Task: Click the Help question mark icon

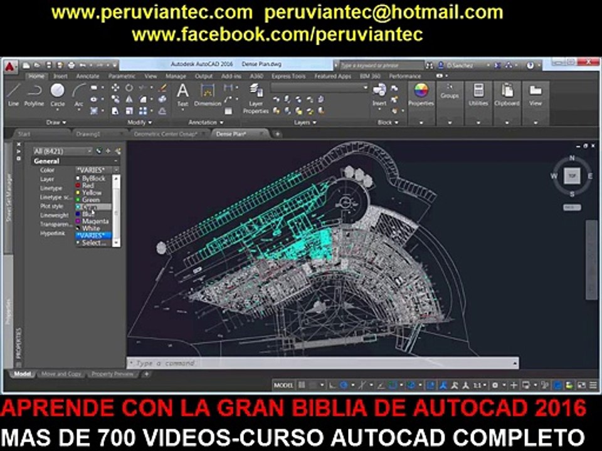Action: tap(531, 65)
